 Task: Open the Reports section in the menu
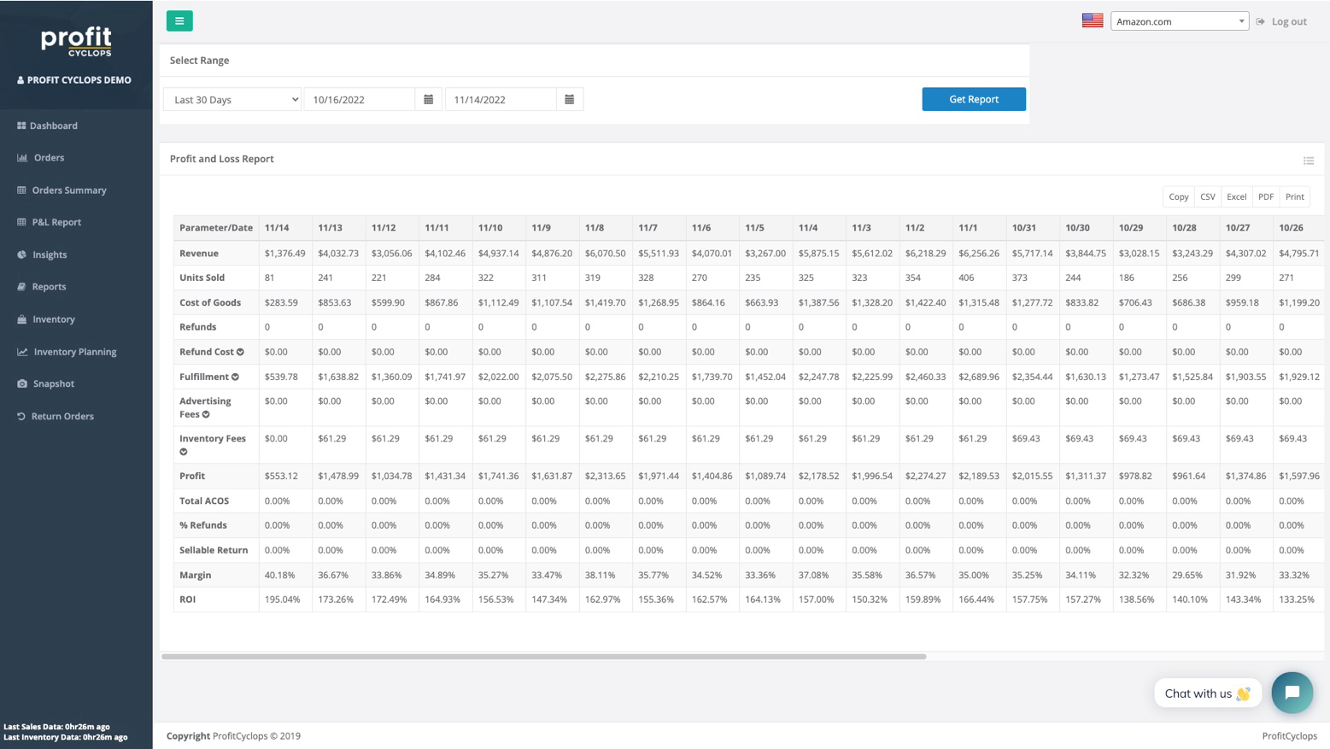[49, 286]
